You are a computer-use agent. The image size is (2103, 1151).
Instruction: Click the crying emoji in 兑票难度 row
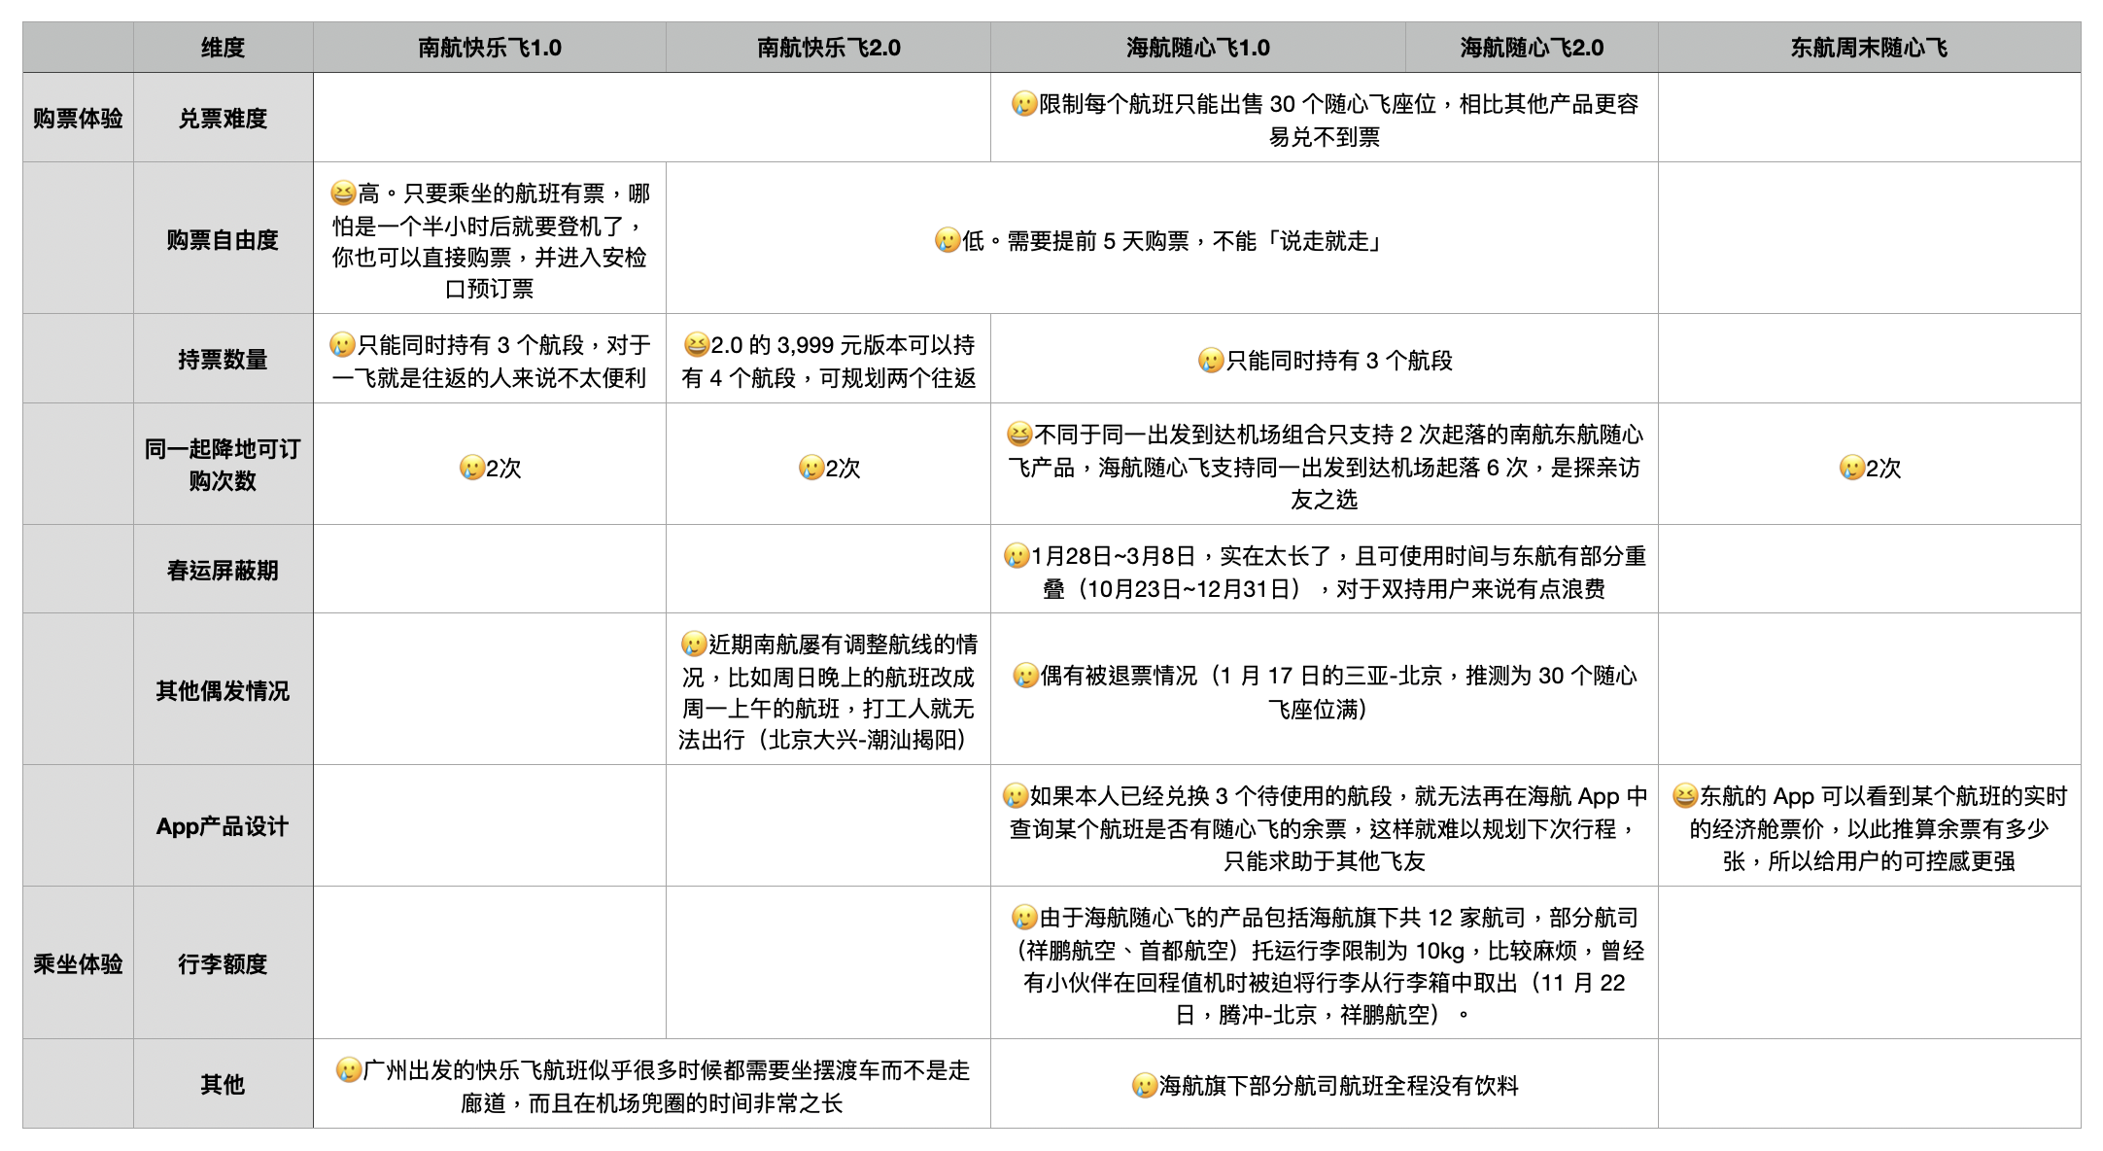pos(1023,104)
